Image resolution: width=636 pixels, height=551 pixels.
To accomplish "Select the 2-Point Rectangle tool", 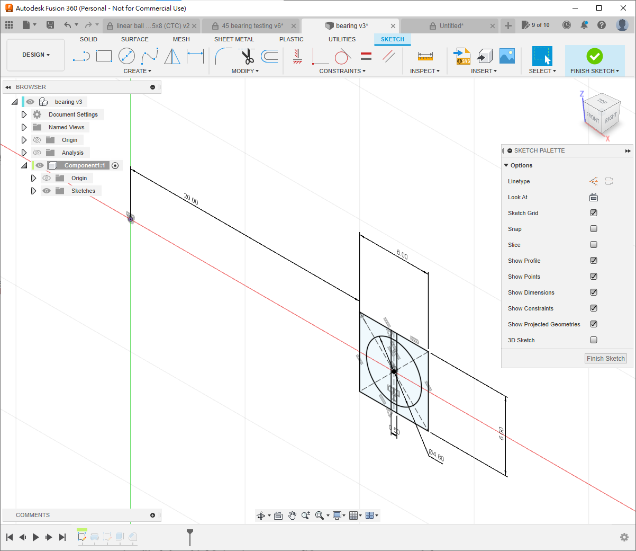I will click(x=104, y=56).
